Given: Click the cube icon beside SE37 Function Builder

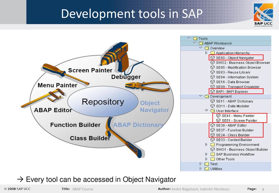Looking at the screenshot, I should click(x=213, y=130).
